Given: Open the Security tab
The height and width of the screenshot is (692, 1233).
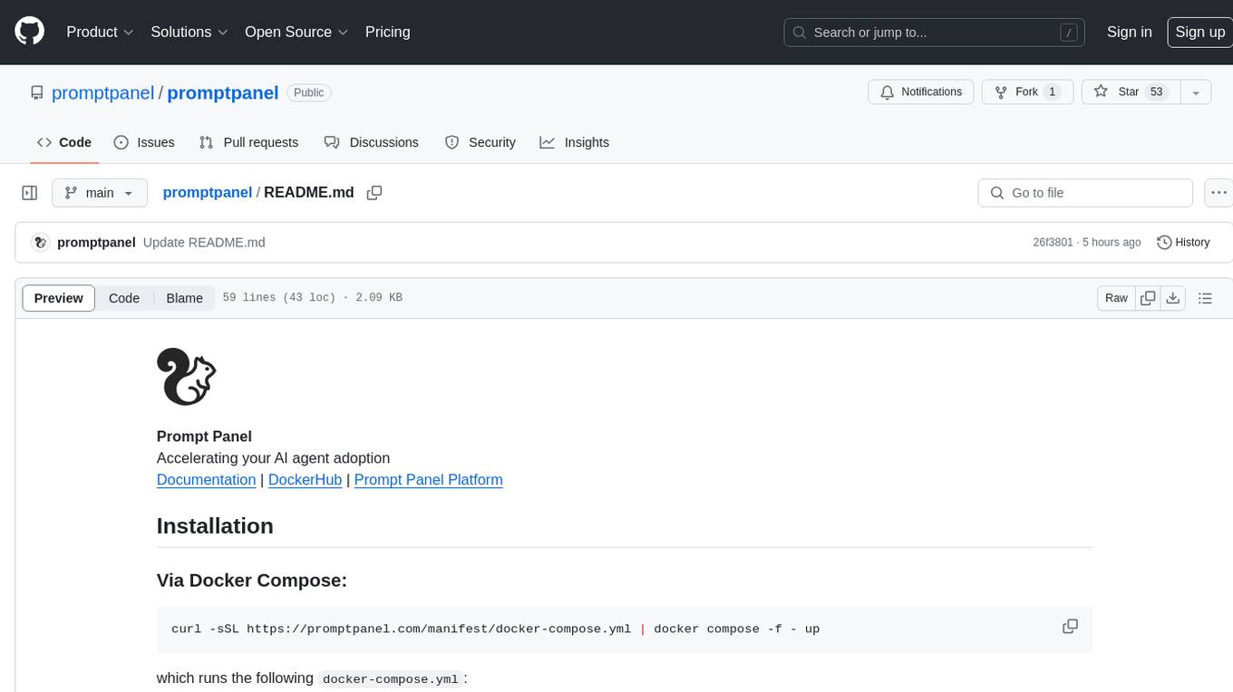Looking at the screenshot, I should (x=481, y=142).
